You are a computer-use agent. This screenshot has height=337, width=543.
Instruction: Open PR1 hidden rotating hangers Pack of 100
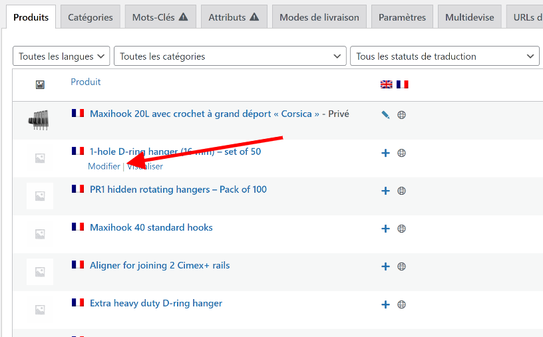tap(178, 189)
